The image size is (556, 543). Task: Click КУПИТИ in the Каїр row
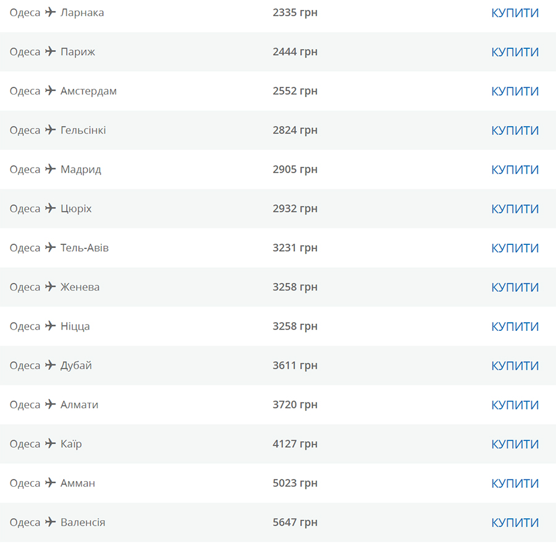(x=515, y=444)
